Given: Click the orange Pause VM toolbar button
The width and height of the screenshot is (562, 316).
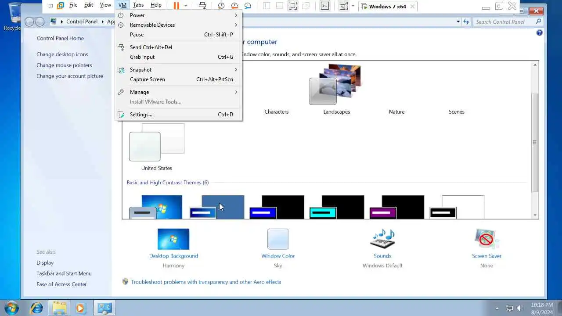Looking at the screenshot, I should pos(176,6).
